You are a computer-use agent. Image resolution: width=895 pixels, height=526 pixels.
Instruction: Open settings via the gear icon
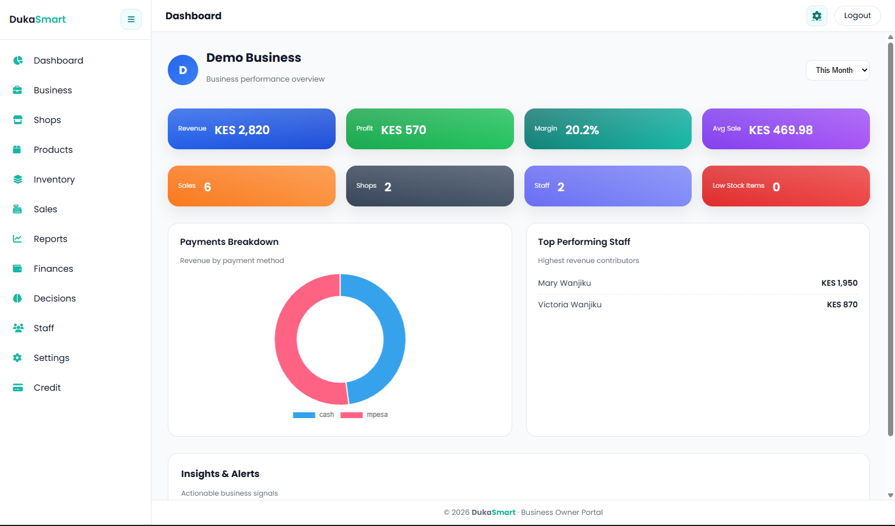click(x=816, y=16)
